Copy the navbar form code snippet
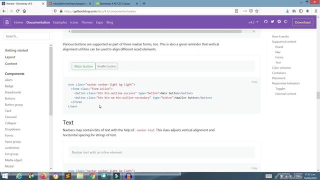The width and height of the screenshot is (320, 180). point(254,82)
